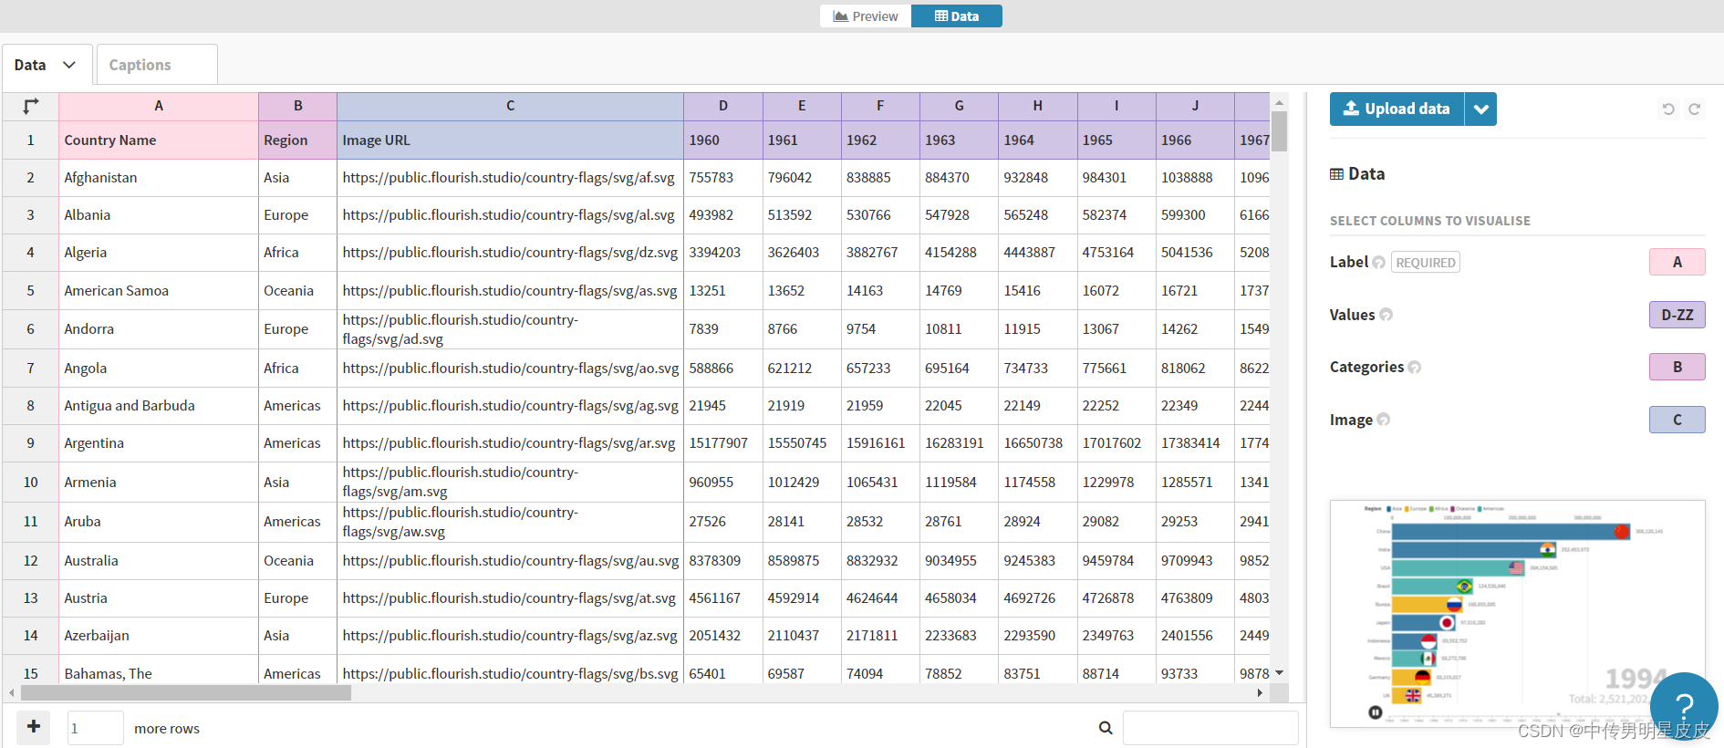The height and width of the screenshot is (748, 1724).
Task: Open the Captions sheet tab
Action: click(x=157, y=65)
